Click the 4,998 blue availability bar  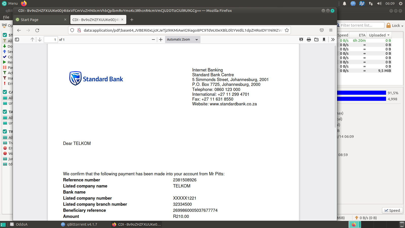pos(361,99)
